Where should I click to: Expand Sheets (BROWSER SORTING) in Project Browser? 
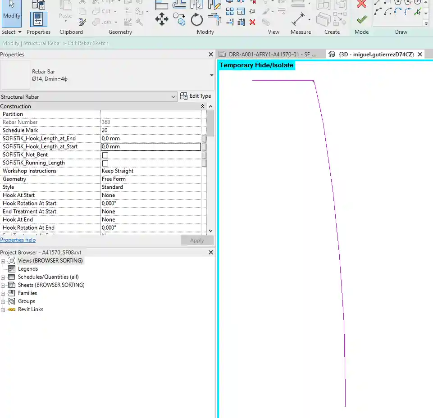pyautogui.click(x=3, y=285)
